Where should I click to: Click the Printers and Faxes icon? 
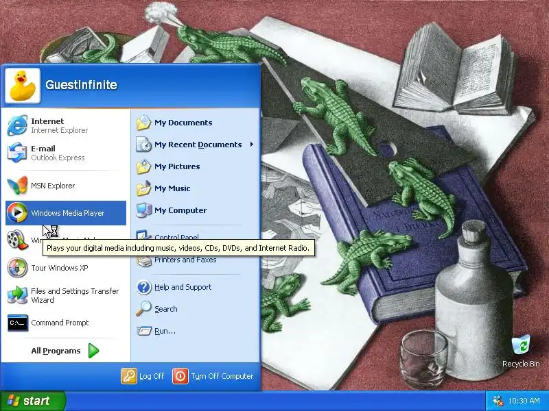[143, 261]
